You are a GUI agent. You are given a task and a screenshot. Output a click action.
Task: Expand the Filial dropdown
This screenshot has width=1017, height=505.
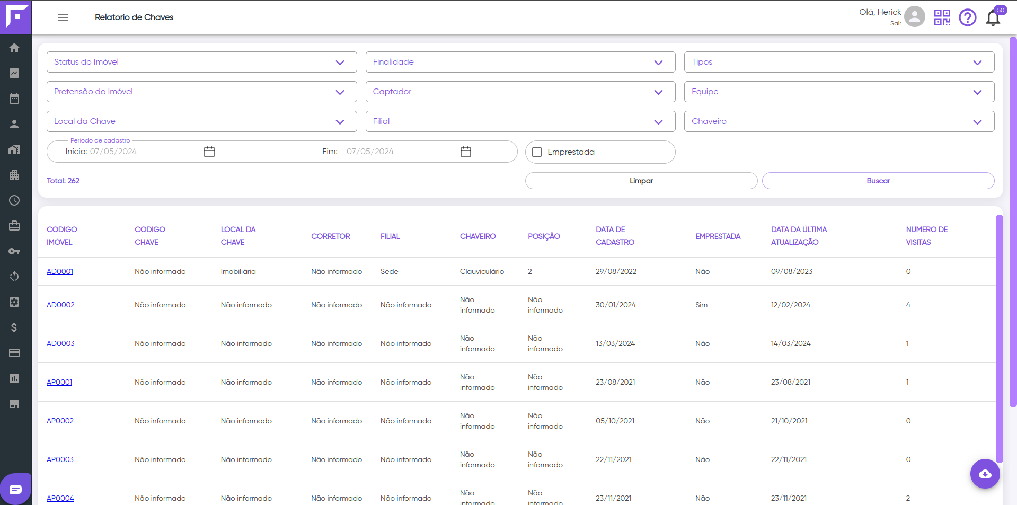[x=520, y=121]
